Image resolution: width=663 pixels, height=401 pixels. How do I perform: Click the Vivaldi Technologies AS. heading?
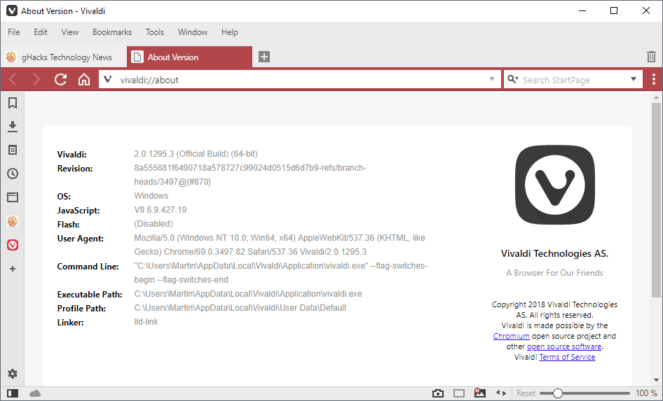click(555, 253)
